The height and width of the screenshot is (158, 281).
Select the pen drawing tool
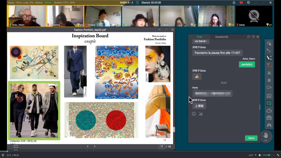[x=269, y=58]
